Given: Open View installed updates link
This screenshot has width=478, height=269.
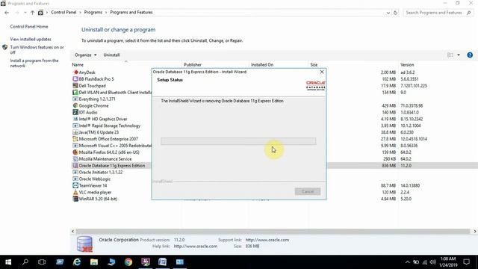Looking at the screenshot, I should tap(31, 39).
